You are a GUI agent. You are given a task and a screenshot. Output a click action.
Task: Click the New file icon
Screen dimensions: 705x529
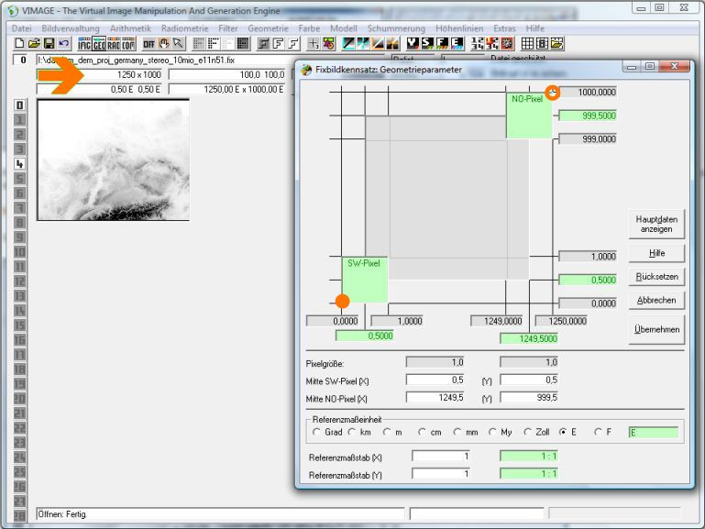(19, 43)
